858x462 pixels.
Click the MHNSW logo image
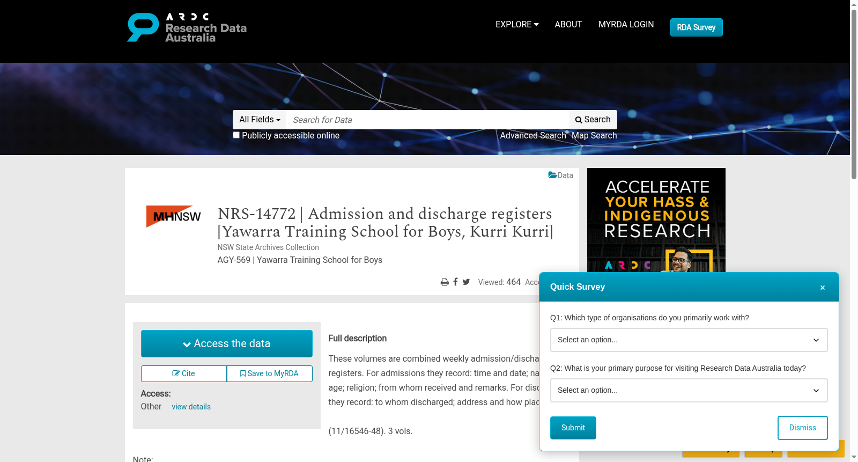(x=174, y=216)
